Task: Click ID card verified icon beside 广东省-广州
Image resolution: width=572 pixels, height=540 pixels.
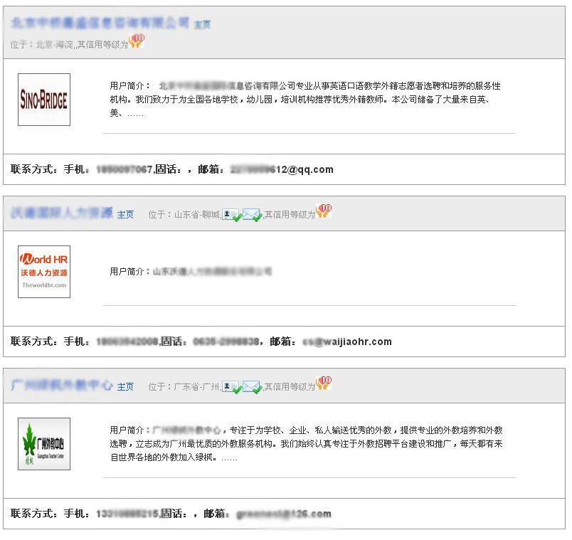Action: click(231, 387)
